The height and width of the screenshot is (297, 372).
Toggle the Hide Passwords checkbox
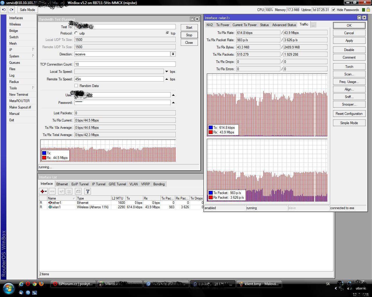(x=333, y=10)
